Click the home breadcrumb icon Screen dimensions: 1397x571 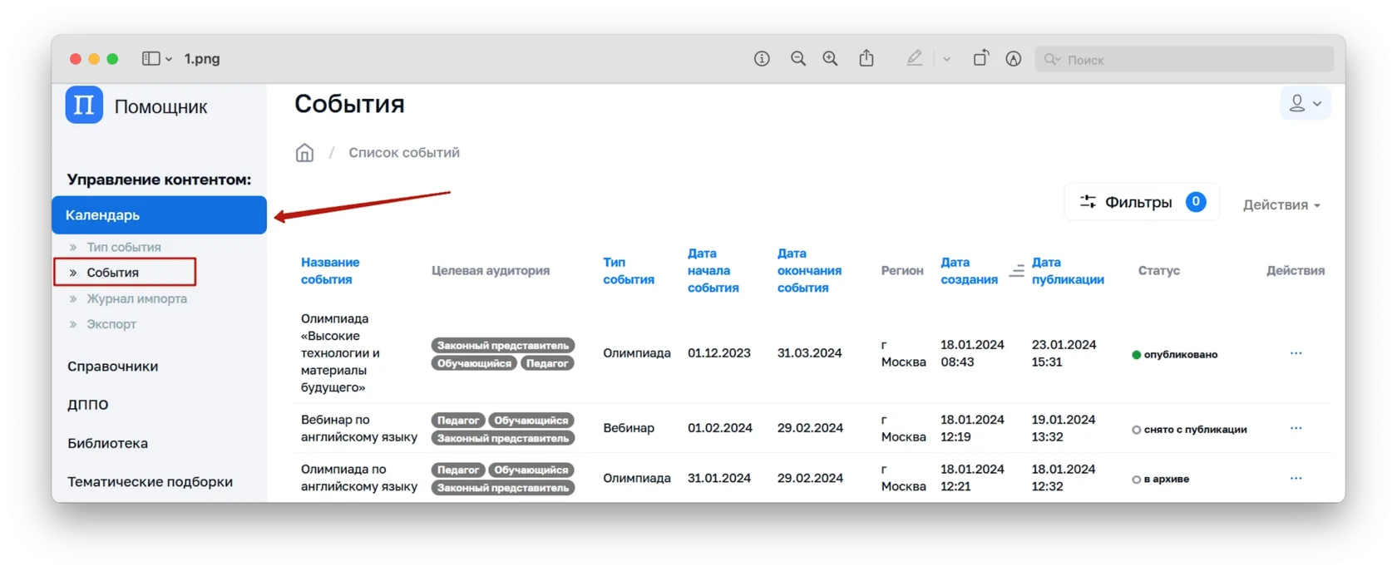[x=305, y=153]
